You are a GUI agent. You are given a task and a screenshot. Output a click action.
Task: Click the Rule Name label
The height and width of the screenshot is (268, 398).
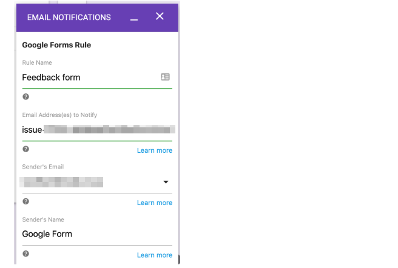tap(37, 62)
